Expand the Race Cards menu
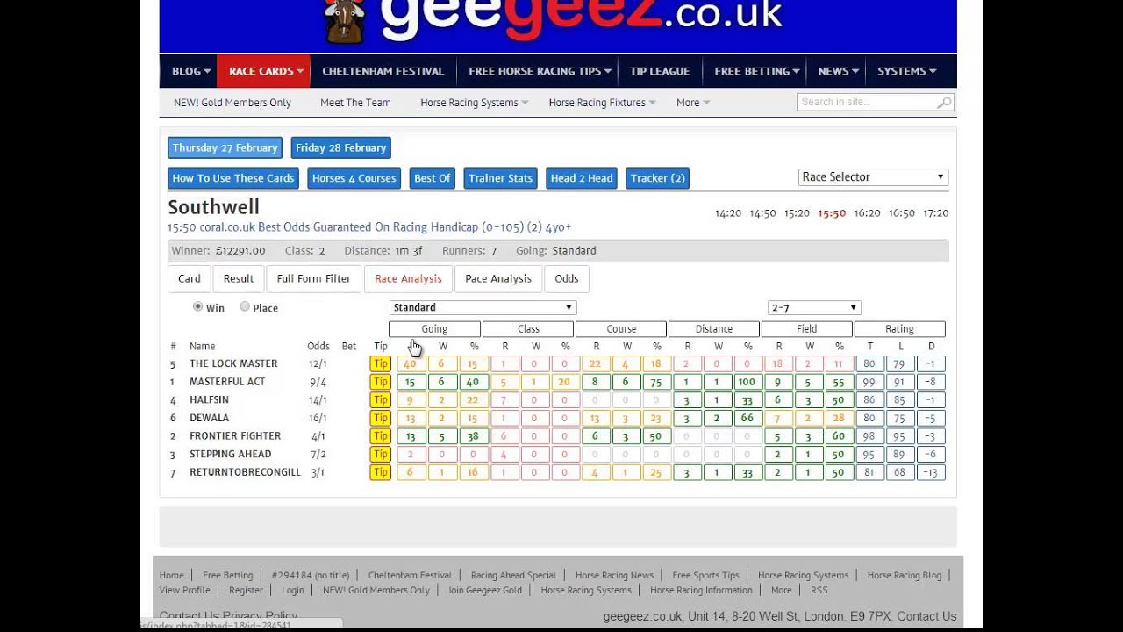 (263, 71)
